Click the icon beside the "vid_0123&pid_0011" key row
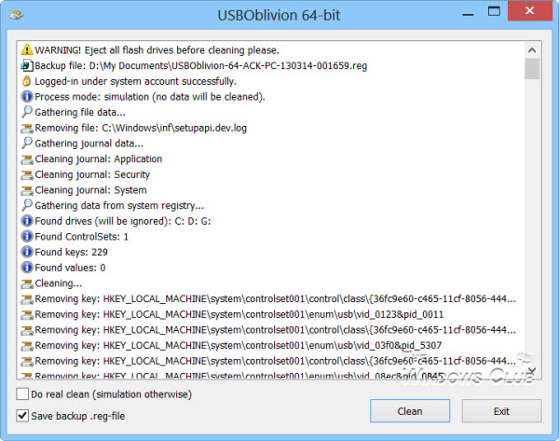The height and width of the screenshot is (441, 559). 27,315
